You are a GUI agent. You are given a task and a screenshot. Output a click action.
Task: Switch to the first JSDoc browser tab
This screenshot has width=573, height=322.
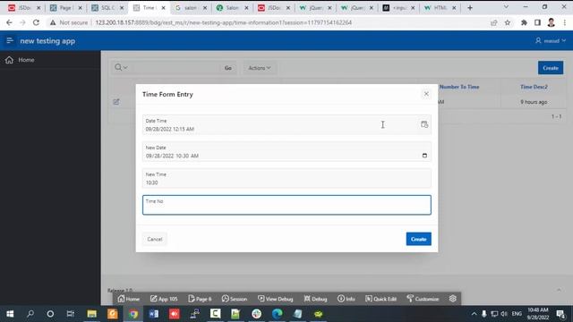click(x=24, y=8)
